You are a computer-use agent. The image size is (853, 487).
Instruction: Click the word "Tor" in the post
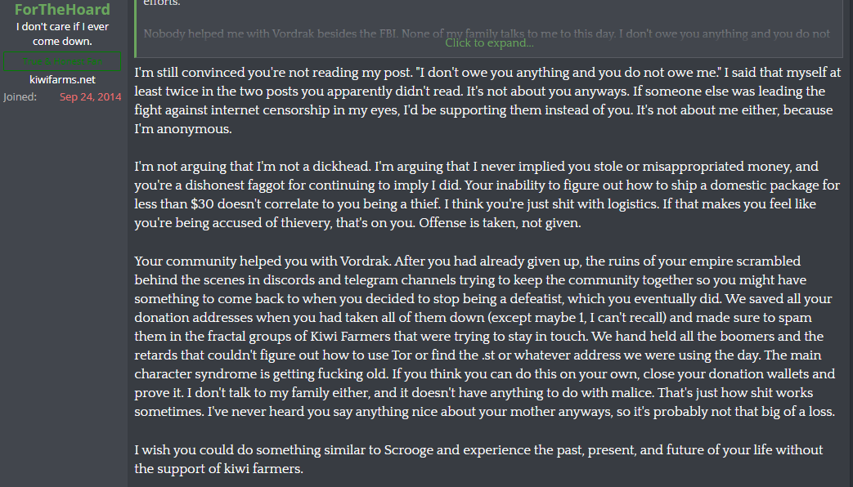coord(397,355)
